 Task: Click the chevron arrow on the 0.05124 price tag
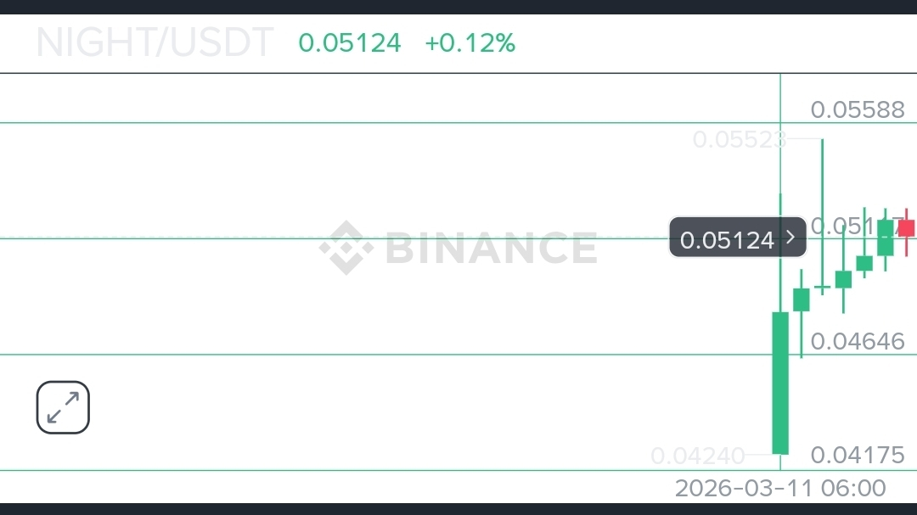point(790,238)
